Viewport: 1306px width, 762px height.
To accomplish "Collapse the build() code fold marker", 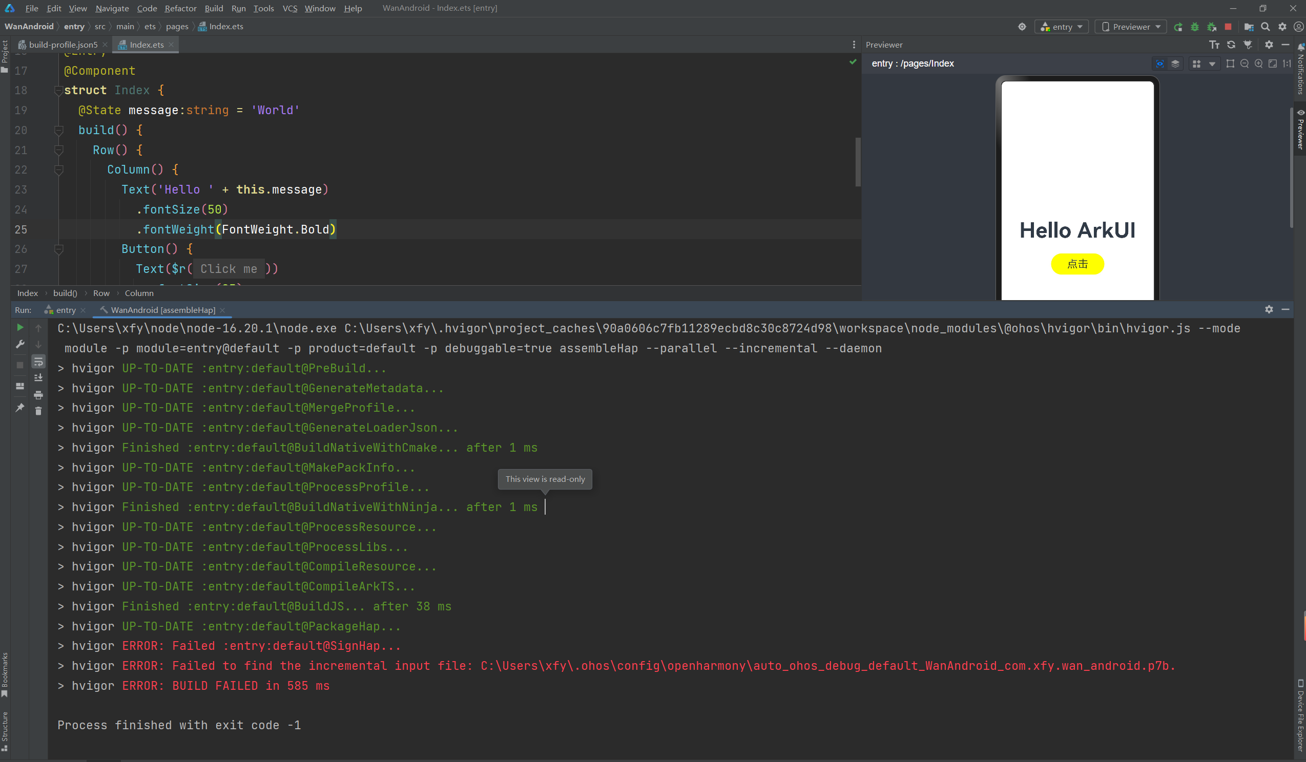I will coord(58,130).
